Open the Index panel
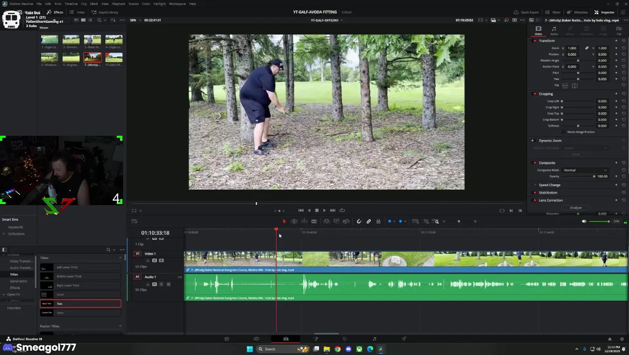Image resolution: width=629 pixels, height=355 pixels. [77, 12]
